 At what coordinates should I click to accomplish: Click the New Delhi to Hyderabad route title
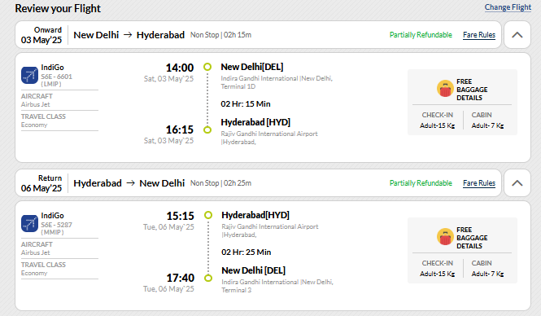(x=129, y=35)
